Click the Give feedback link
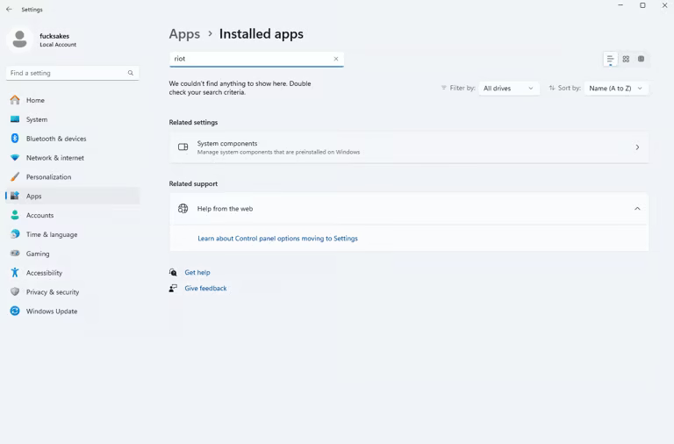Image resolution: width=674 pixels, height=444 pixels. (205, 288)
